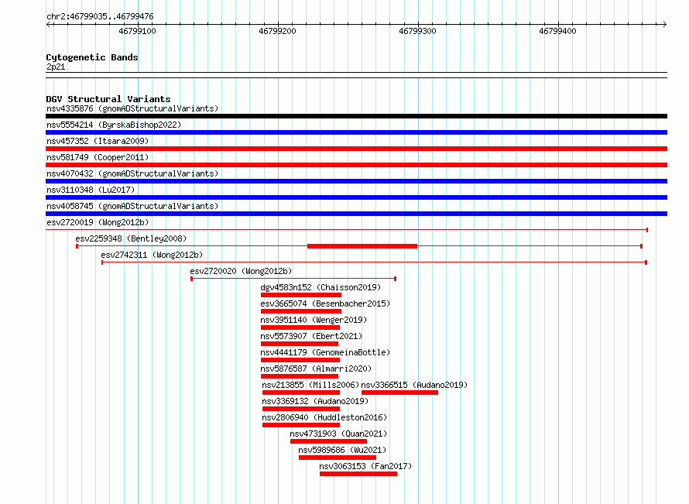Viewport: 689px width, 504px height.
Task: Click the 46799400 ruler position
Action: tap(557, 31)
